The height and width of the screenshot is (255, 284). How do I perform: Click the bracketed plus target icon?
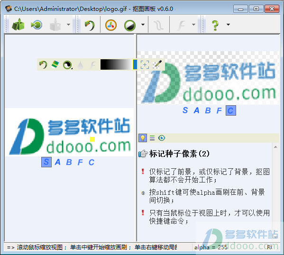tap(145, 64)
